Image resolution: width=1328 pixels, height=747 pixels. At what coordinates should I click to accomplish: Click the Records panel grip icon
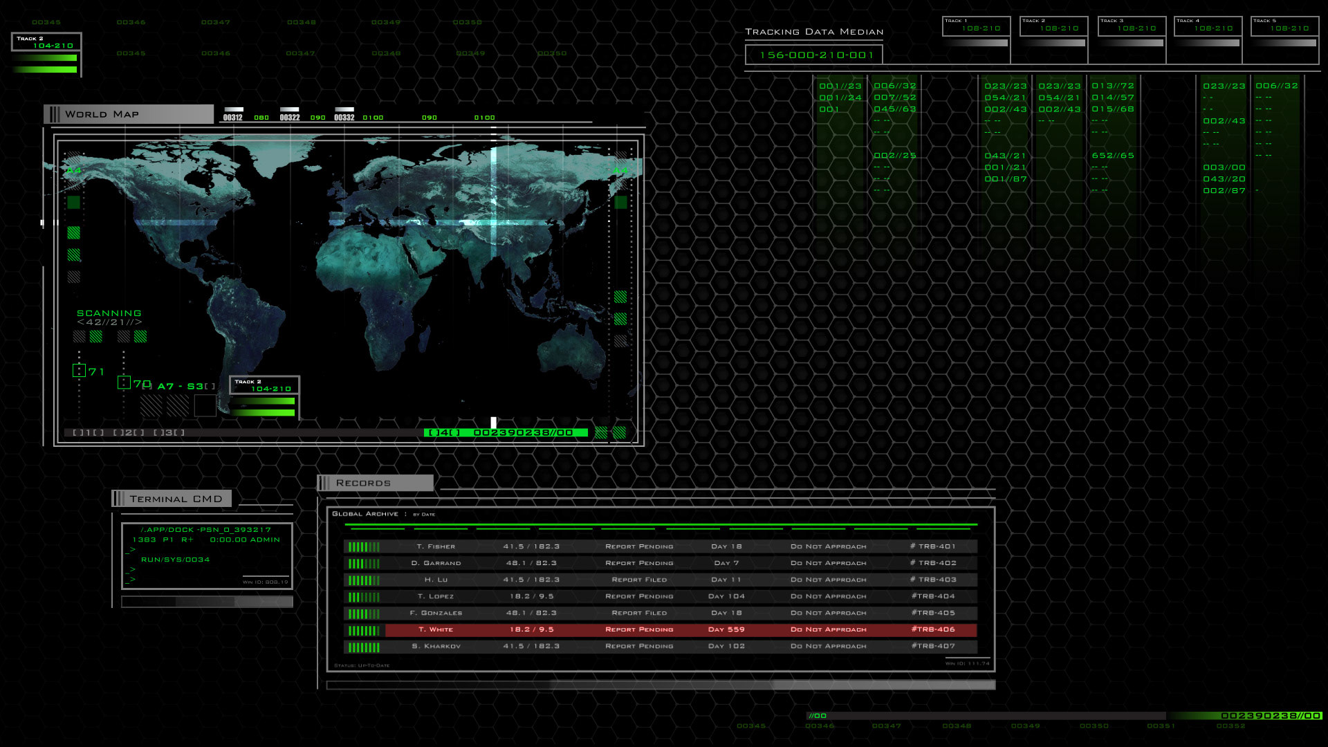324,483
